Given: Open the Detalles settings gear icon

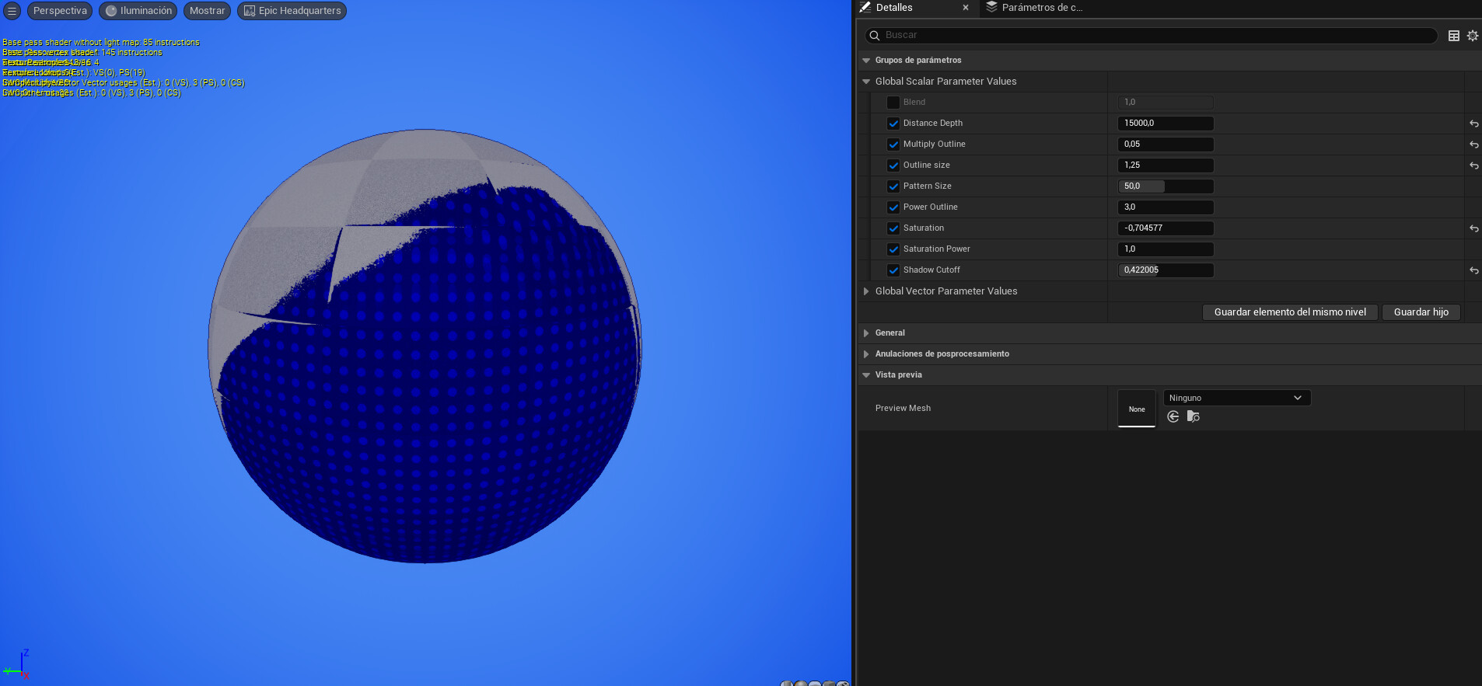Looking at the screenshot, I should (x=1473, y=36).
